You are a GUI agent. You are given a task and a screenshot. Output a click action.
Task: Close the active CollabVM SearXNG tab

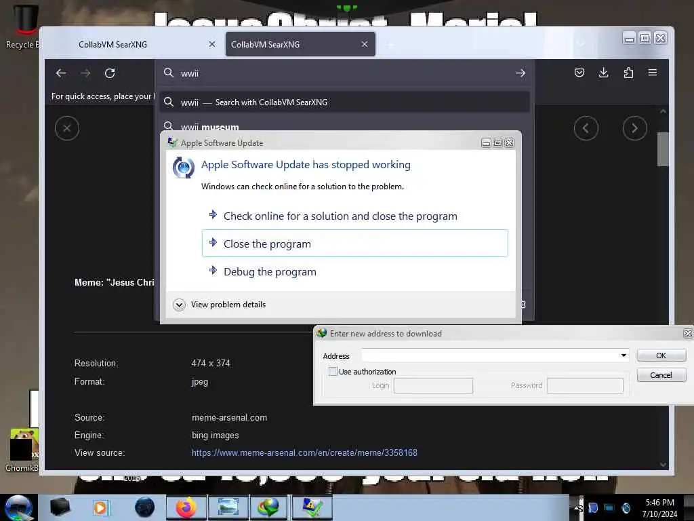364,44
